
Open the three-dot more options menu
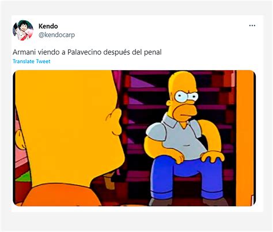pyautogui.click(x=252, y=25)
